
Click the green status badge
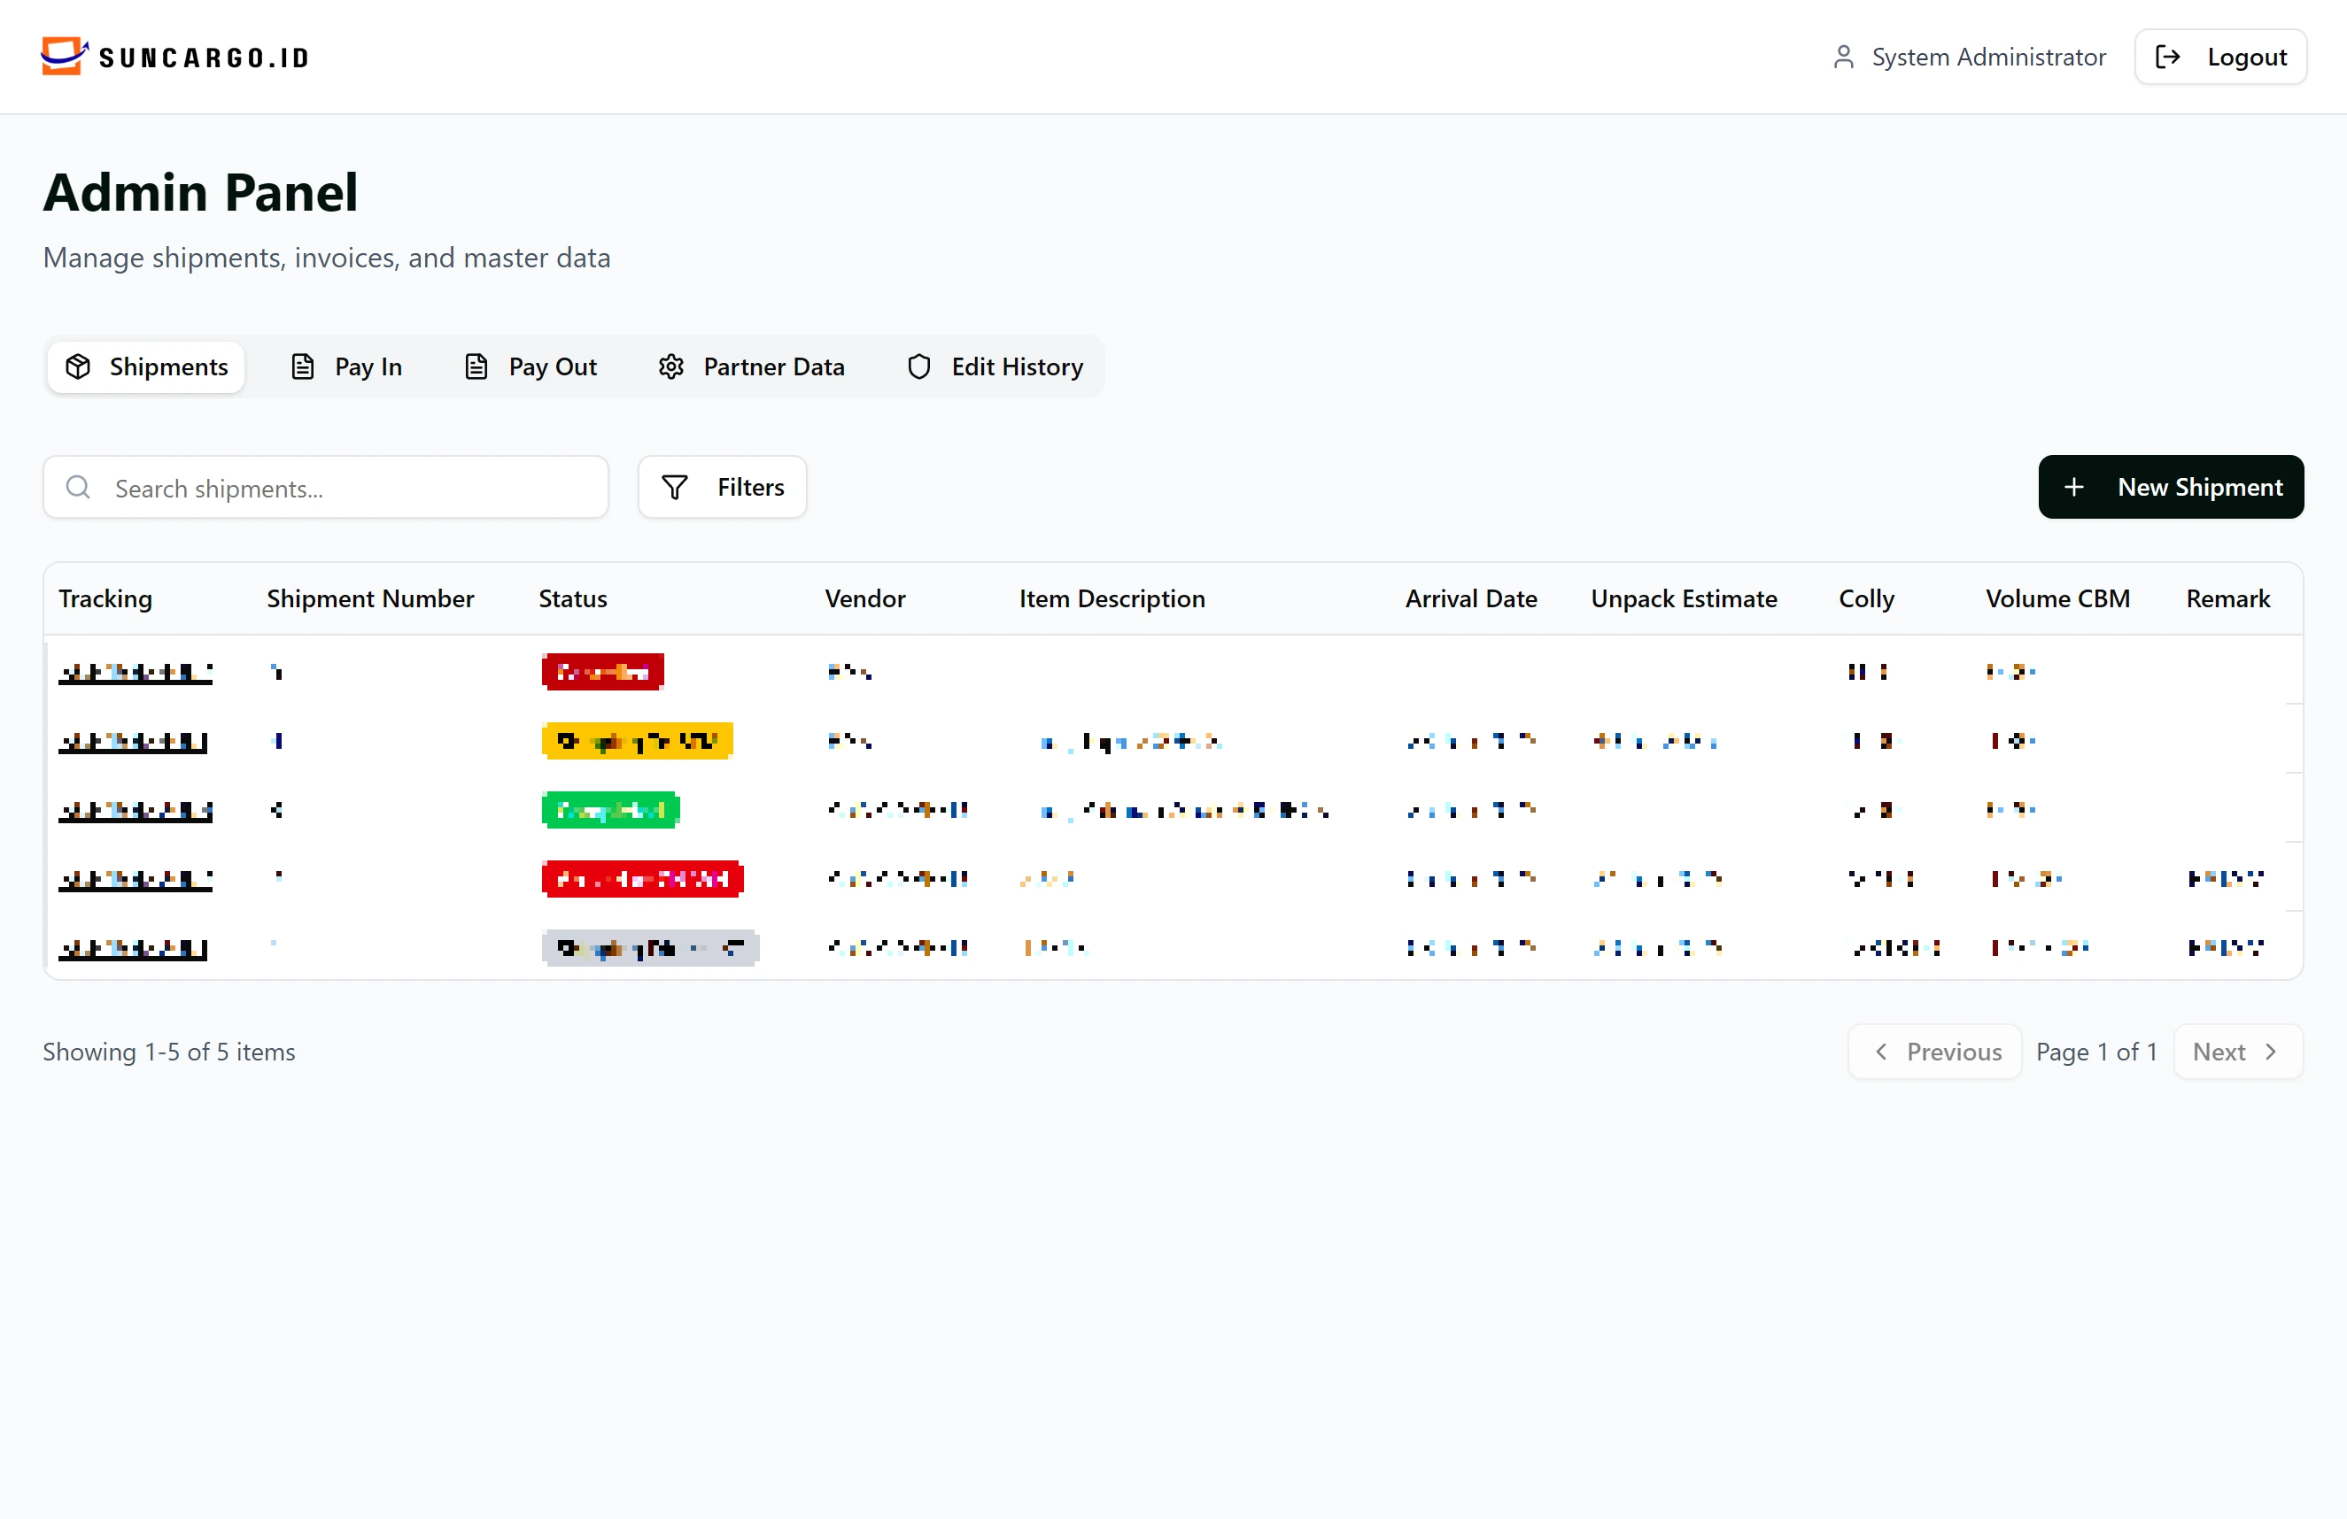(x=609, y=810)
